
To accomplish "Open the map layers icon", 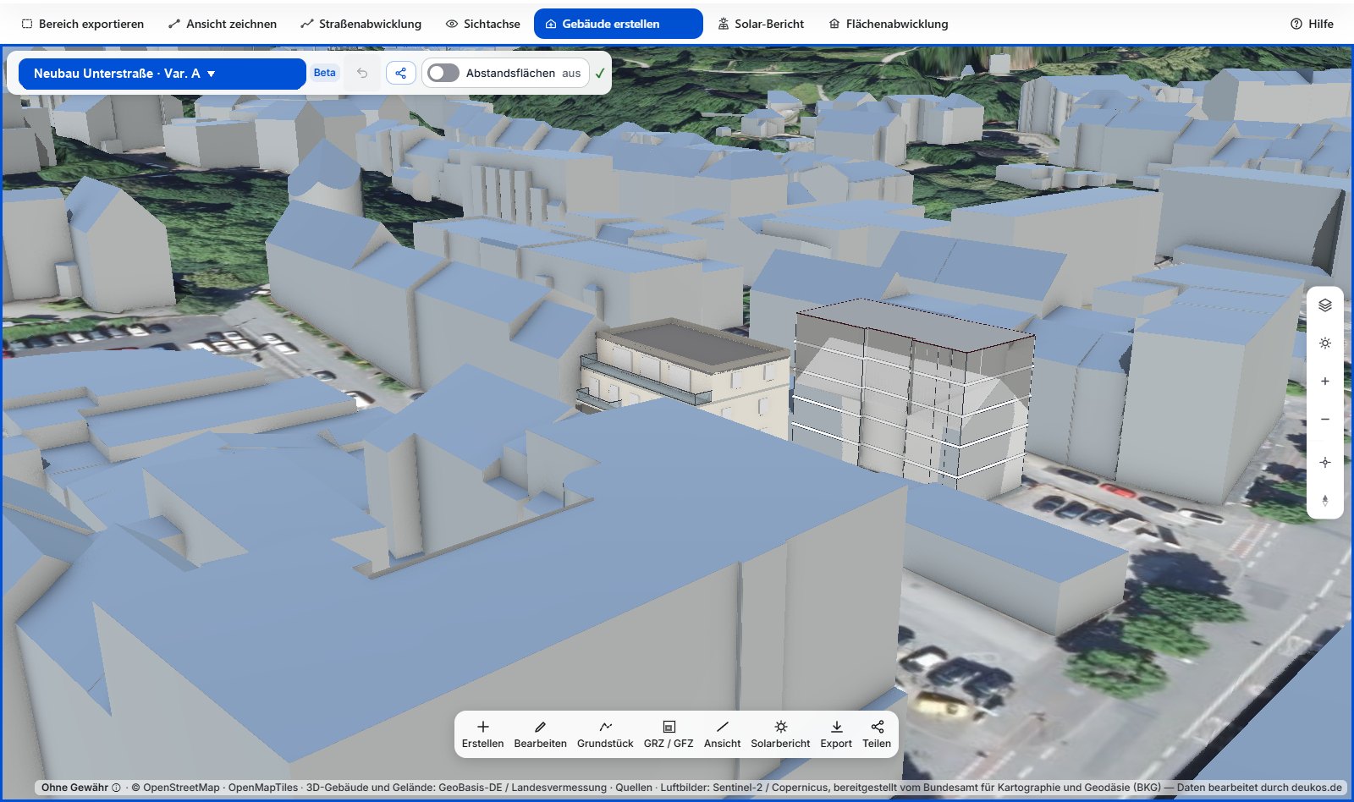I will [x=1325, y=305].
